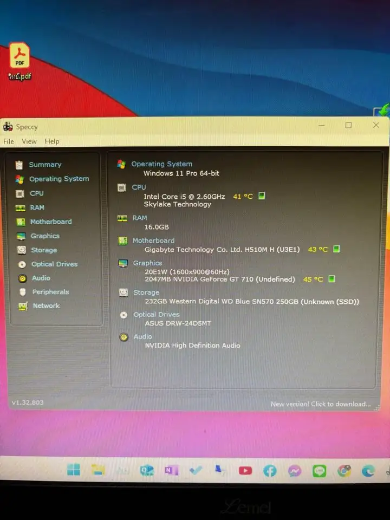
Task: Click the green CPU temperature indicator icon
Action: 262,196
